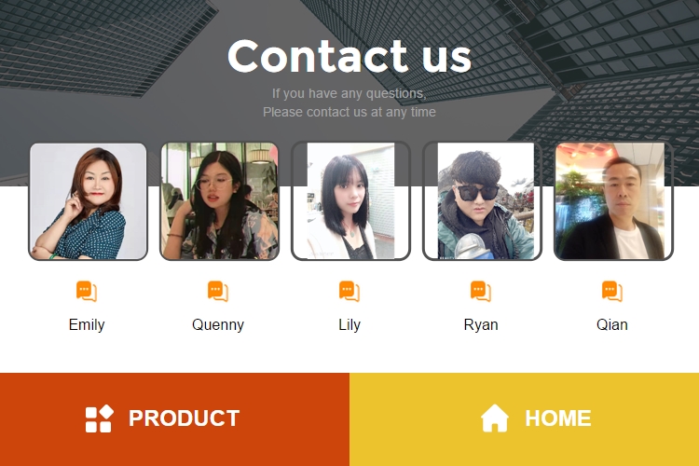
Task: Select Quenny's portrait thumbnail
Action: coord(219,201)
